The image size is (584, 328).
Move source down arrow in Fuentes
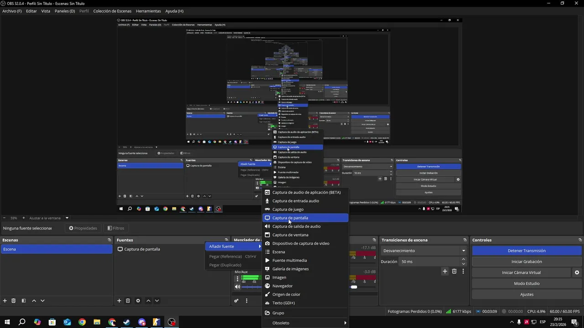[157, 301]
